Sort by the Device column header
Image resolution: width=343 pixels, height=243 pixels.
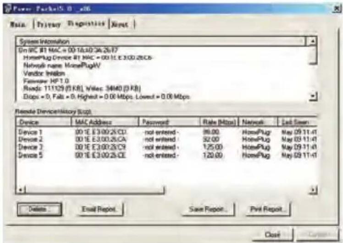coord(44,122)
